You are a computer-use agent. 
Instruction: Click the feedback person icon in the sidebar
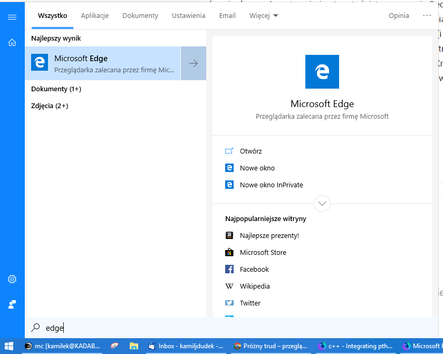coord(12,304)
